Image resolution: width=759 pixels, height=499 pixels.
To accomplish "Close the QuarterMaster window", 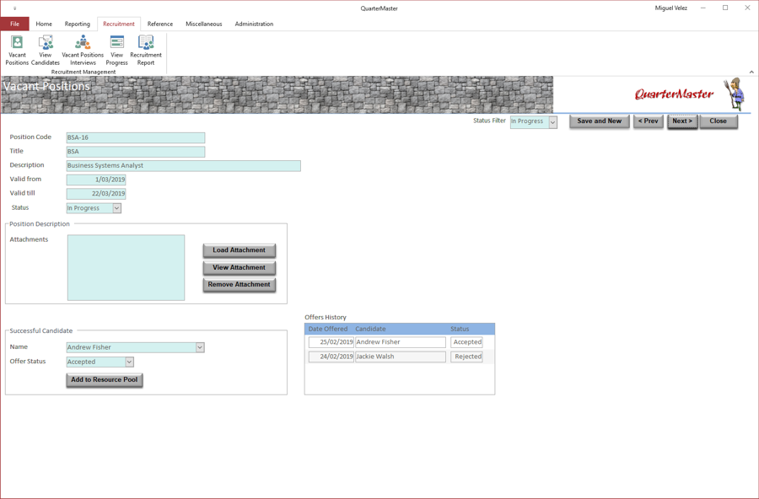I will pyautogui.click(x=747, y=8).
